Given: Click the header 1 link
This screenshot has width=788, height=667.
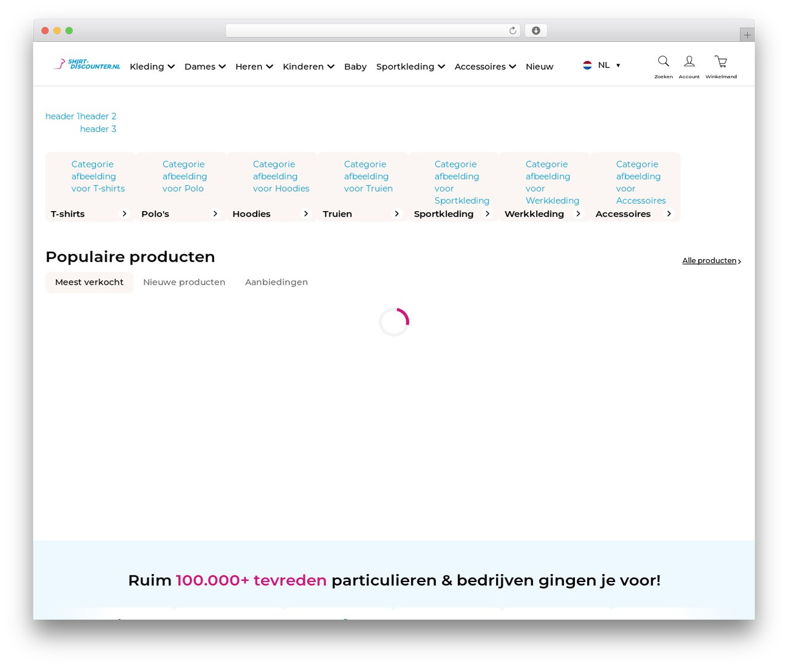Looking at the screenshot, I should 62,116.
